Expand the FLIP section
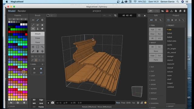194x109 pixels. [152, 71]
